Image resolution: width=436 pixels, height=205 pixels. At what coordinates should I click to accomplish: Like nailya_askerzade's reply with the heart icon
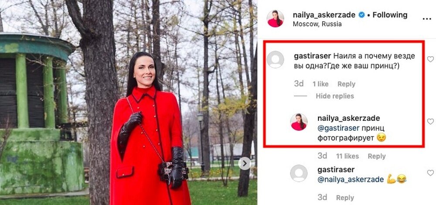pos(430,122)
